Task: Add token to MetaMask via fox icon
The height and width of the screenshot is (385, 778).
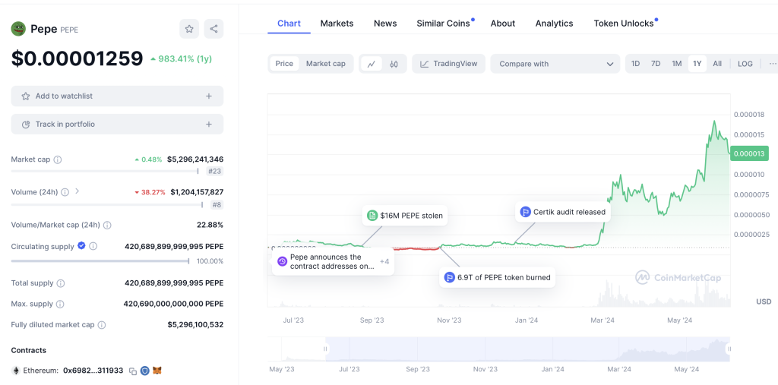Action: click(157, 371)
